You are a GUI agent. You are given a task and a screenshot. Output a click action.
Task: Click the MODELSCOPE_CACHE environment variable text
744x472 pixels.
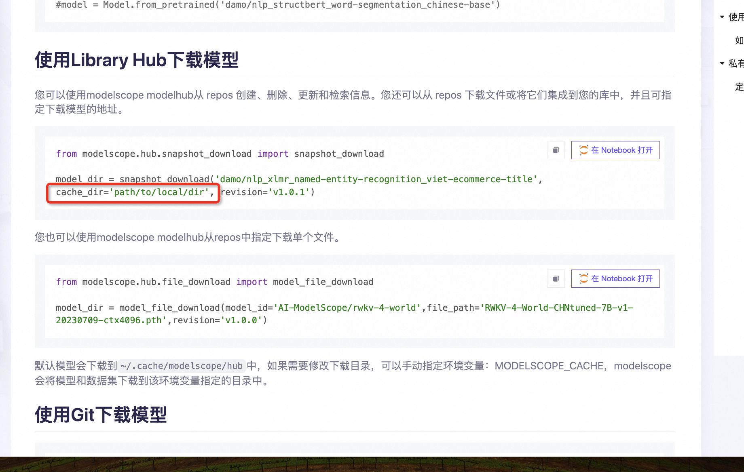click(549, 366)
